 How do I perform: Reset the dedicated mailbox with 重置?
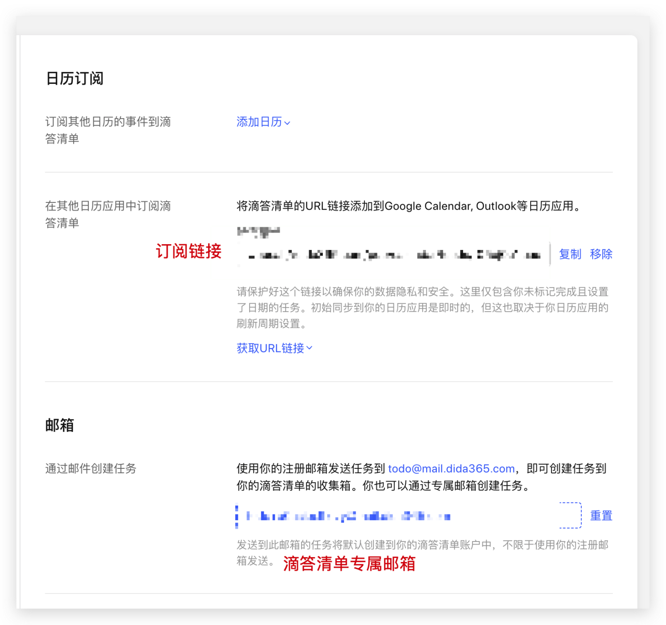pos(601,515)
